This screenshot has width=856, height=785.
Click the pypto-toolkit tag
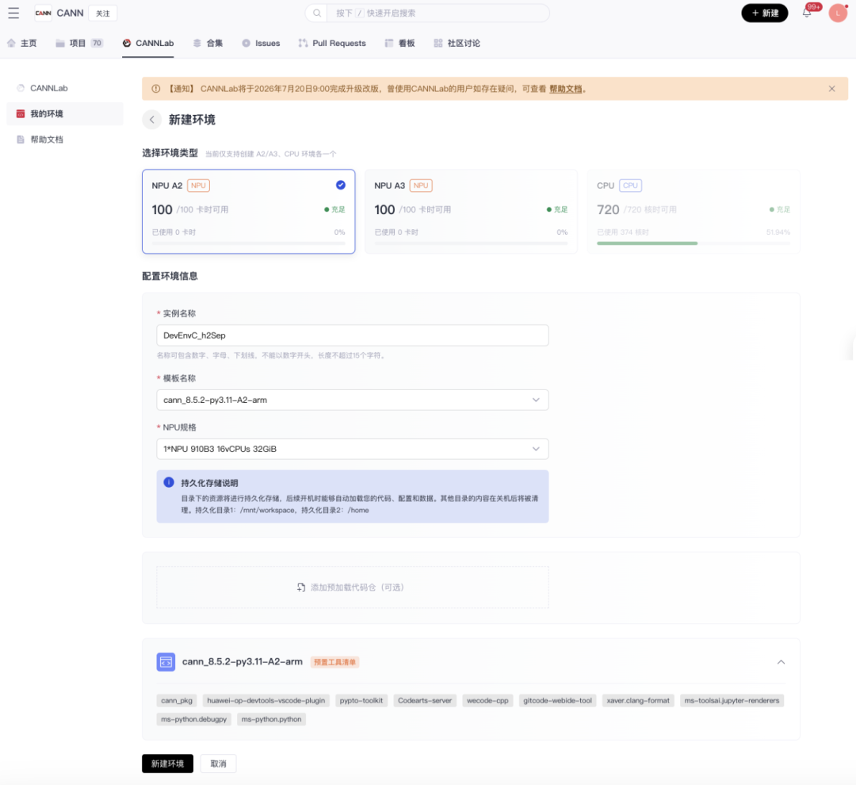[361, 700]
